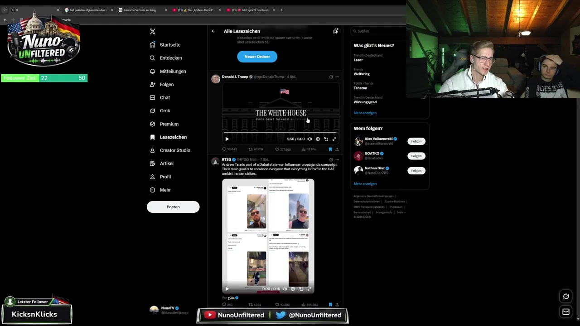The image size is (580, 326).
Task: Click the Neuer Ordner button
Action: (257, 57)
